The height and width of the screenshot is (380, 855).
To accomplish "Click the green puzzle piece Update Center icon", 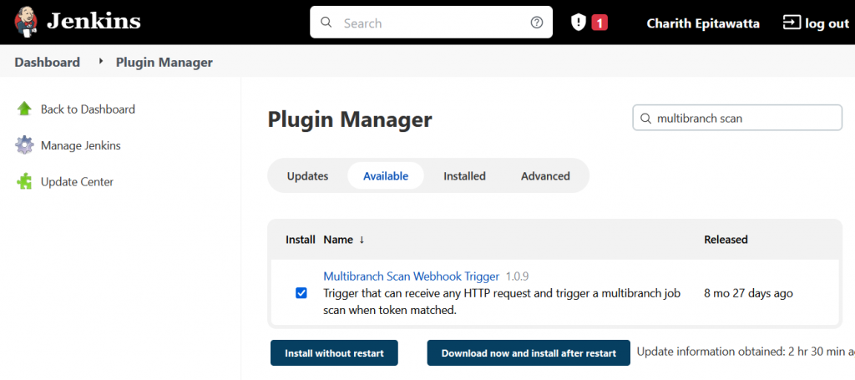I will tap(24, 181).
